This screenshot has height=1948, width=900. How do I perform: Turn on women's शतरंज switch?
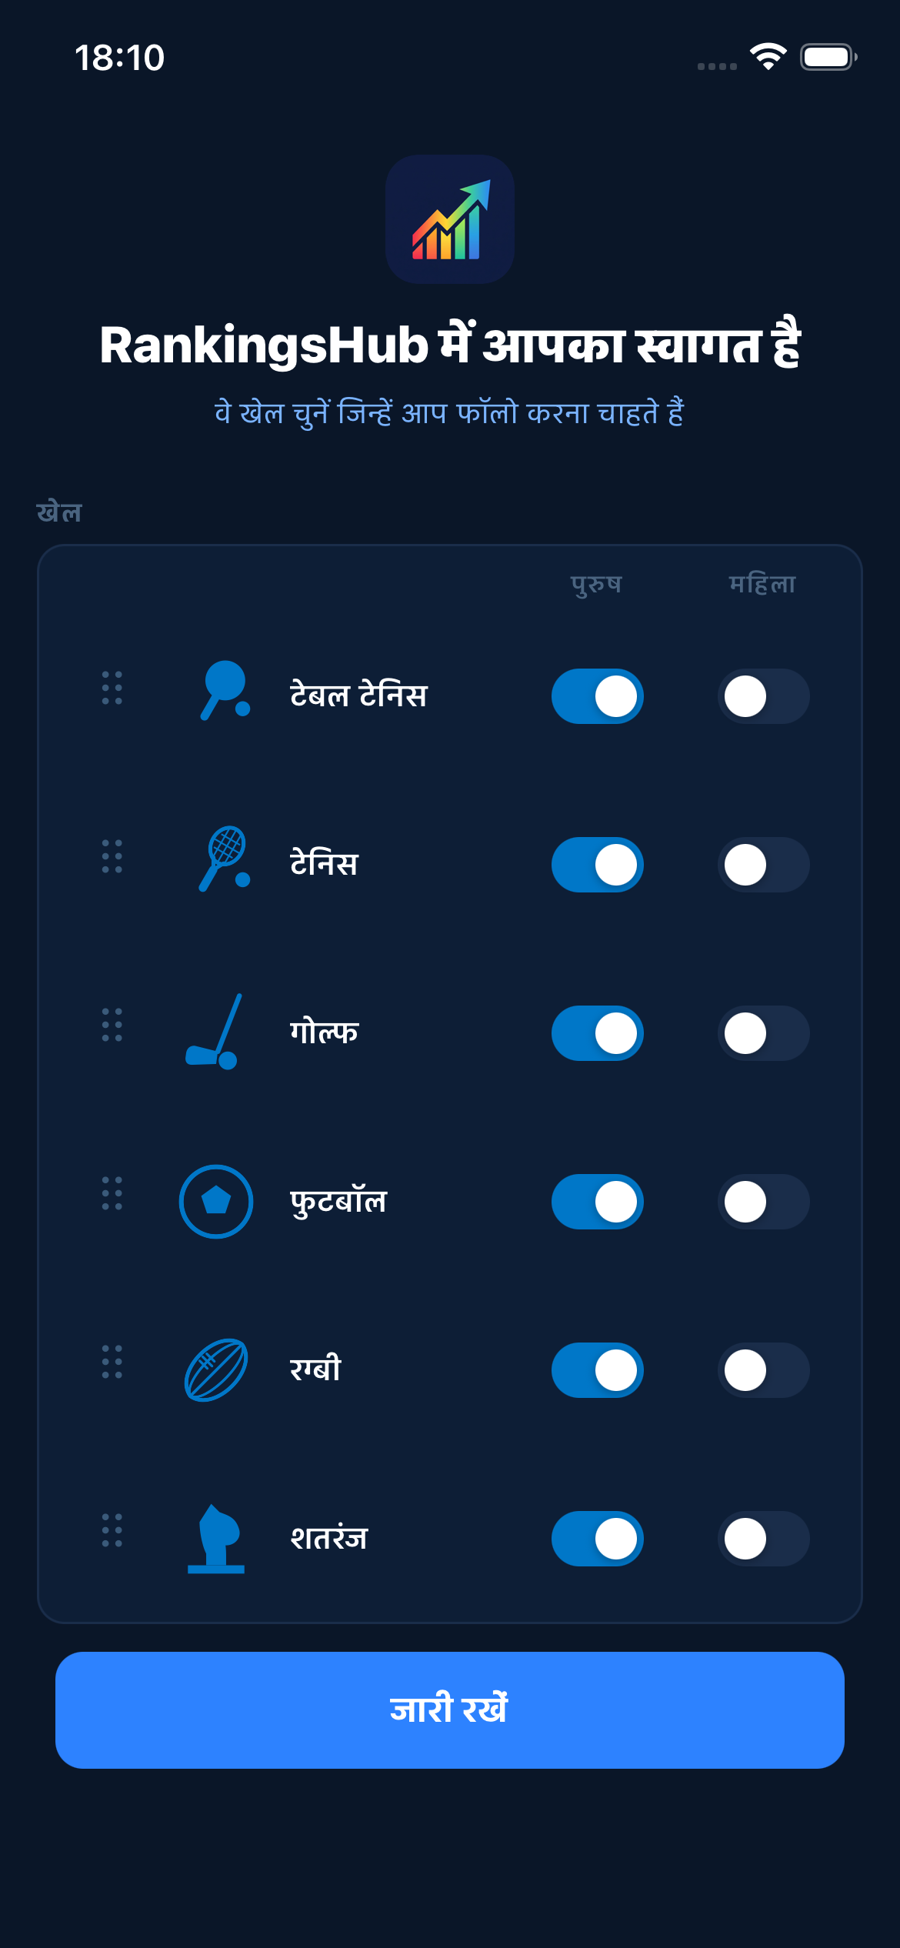763,1539
